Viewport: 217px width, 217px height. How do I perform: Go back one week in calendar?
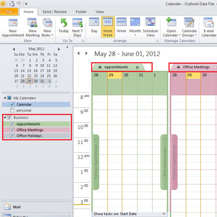coord(79,53)
